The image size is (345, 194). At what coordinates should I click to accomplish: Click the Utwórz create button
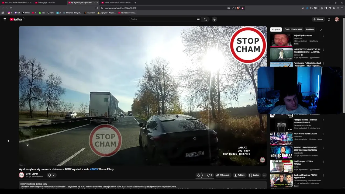pyautogui.click(x=318, y=19)
